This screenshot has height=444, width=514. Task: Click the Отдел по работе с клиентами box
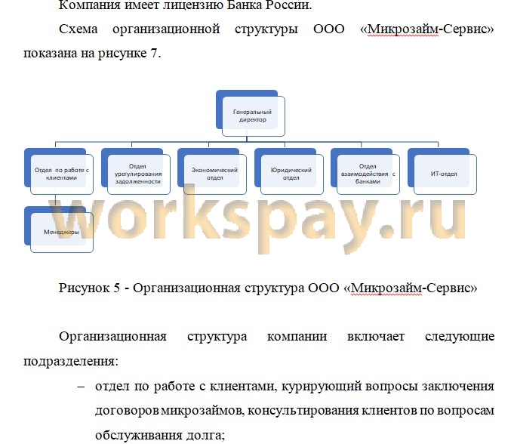click(x=61, y=174)
